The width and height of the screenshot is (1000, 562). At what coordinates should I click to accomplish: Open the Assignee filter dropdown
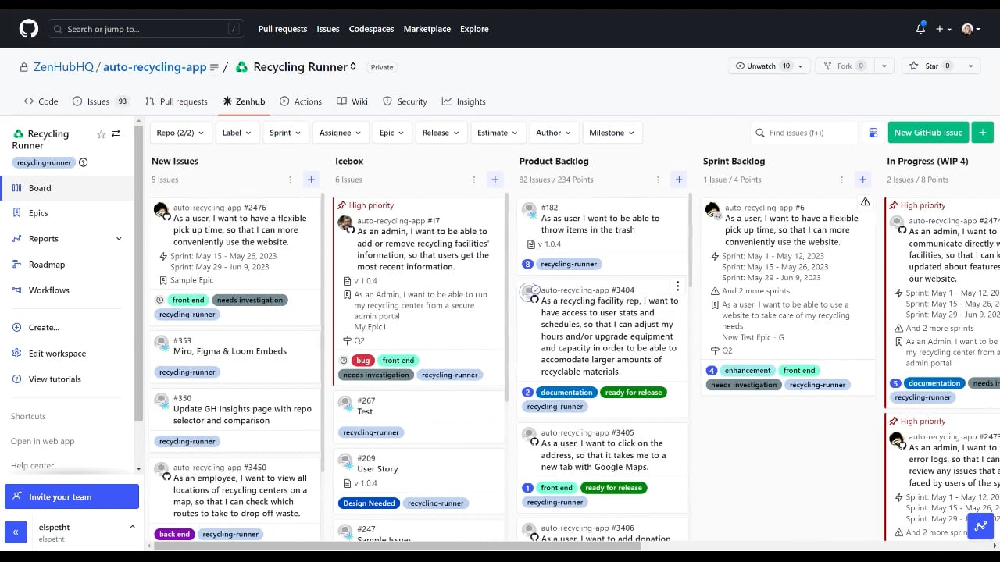click(341, 133)
